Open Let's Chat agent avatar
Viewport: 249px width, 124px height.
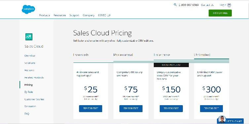coord(222,120)
